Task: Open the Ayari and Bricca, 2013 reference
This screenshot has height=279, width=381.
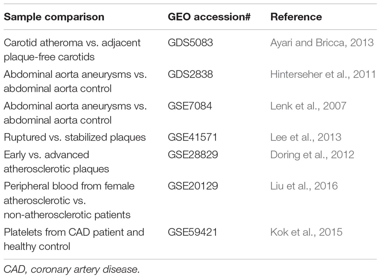Action: click(322, 42)
